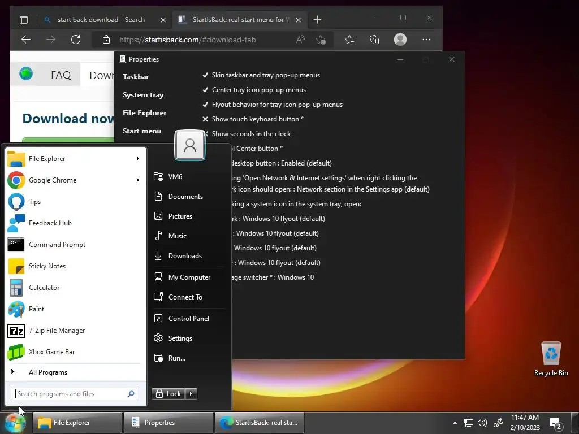Select the Start menu section
This screenshot has height=434, width=579.
(x=142, y=131)
